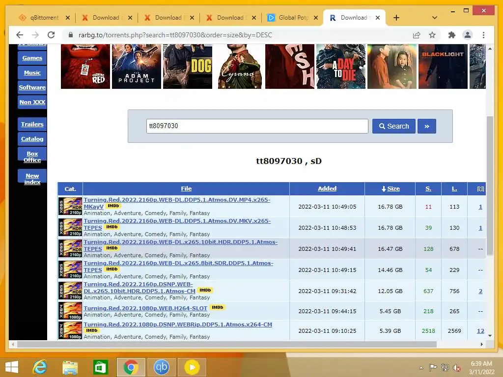Image resolution: width=503 pixels, height=377 pixels.
Task: Open the 2160p.DSNP.WEB-DL HDR Atmos-CM link
Action: point(140,288)
